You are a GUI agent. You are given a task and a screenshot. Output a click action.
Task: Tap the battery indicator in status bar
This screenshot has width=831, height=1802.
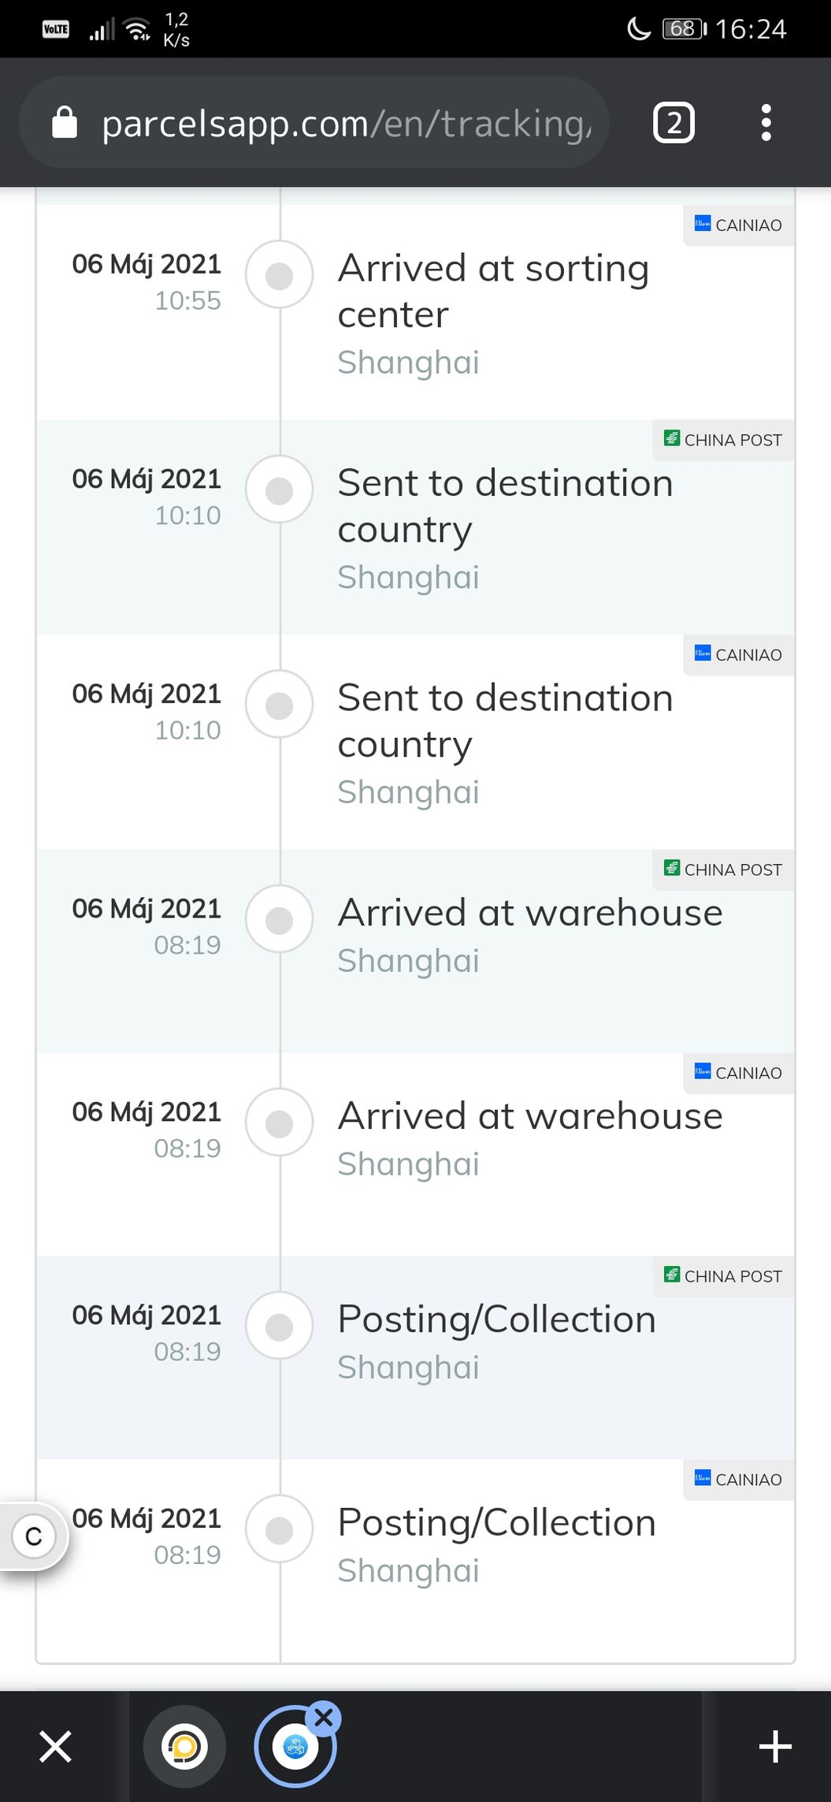684,29
